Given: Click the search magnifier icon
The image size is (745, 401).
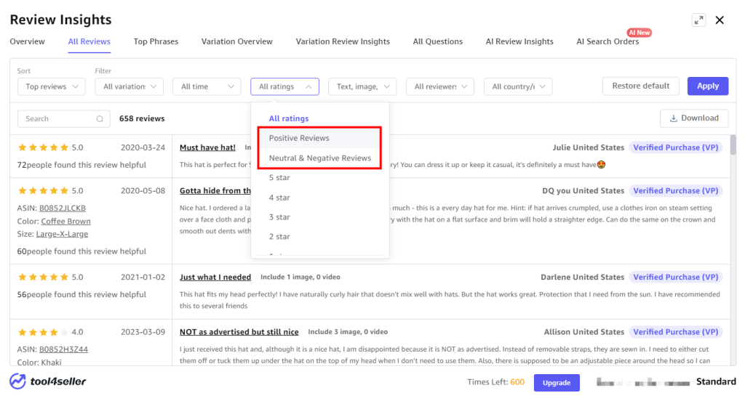Looking at the screenshot, I should (100, 119).
